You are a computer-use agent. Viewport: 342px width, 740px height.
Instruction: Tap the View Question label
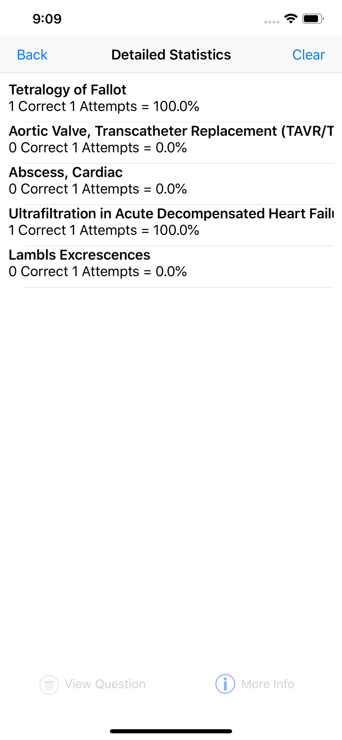pos(105,684)
